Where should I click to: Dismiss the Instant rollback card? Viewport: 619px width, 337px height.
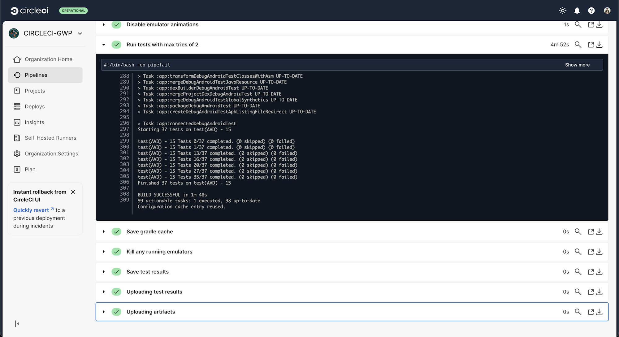(x=73, y=192)
